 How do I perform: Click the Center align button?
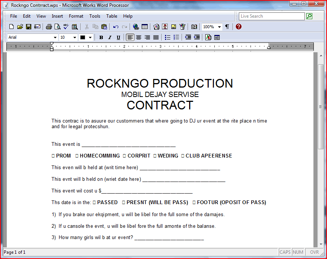point(139,37)
